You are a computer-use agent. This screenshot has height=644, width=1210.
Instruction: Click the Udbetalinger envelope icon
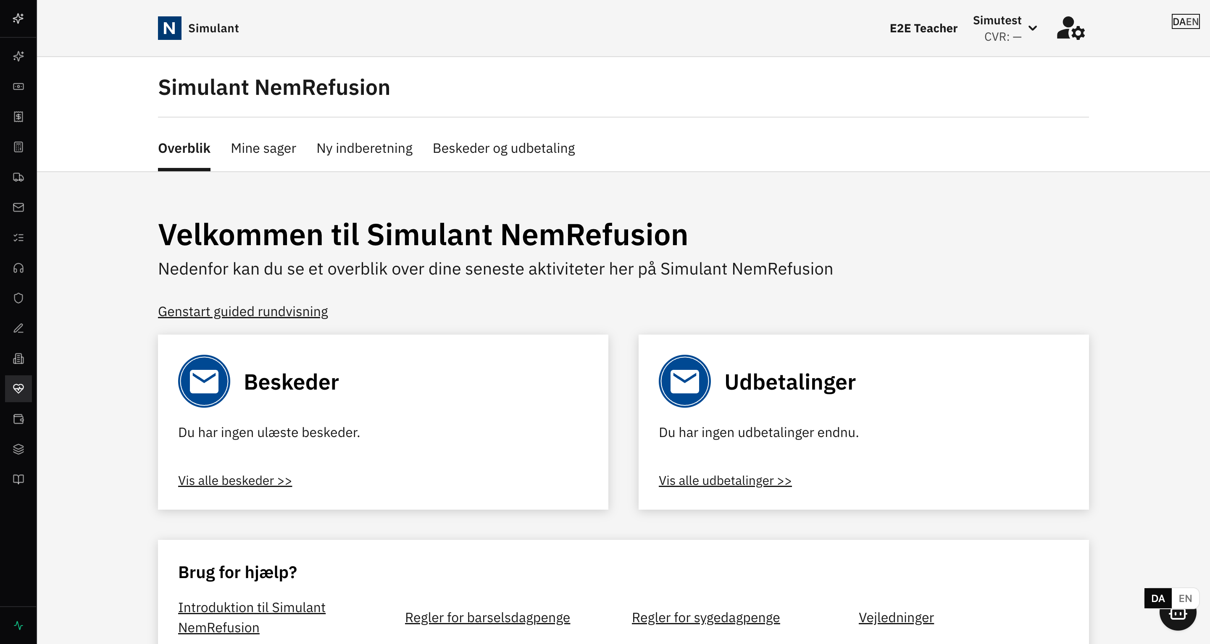(684, 381)
